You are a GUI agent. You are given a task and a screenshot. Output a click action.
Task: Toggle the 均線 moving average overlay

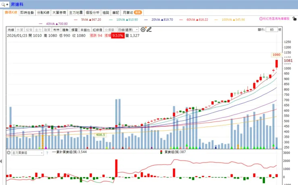(x=11, y=30)
